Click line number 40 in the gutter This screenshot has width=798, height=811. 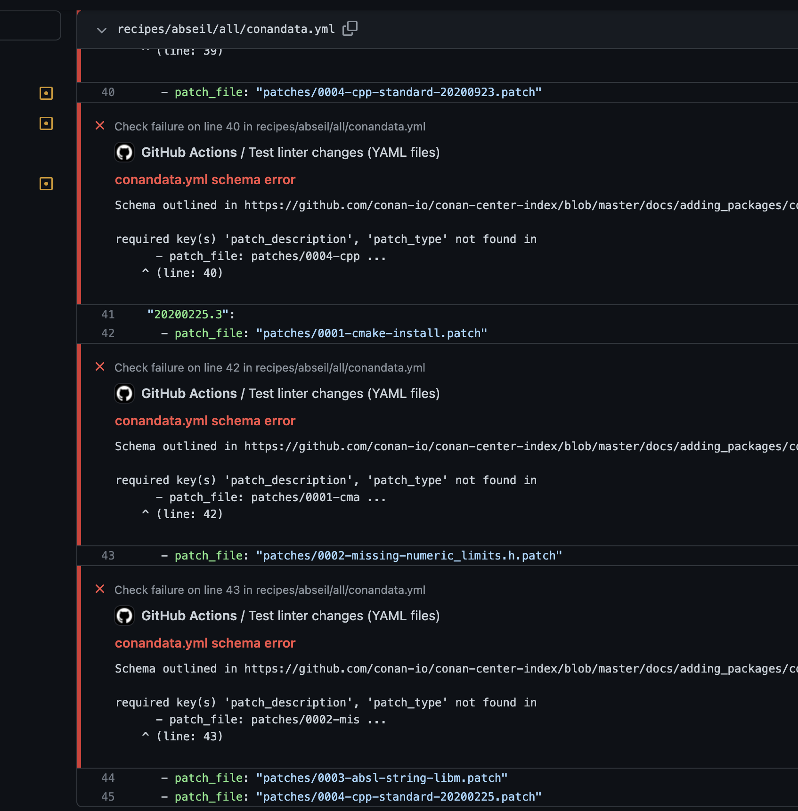coord(107,92)
